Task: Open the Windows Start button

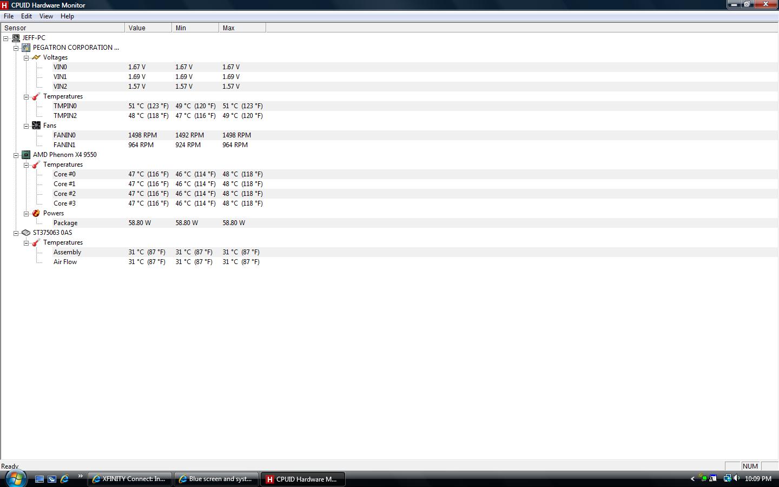Action: 15,478
